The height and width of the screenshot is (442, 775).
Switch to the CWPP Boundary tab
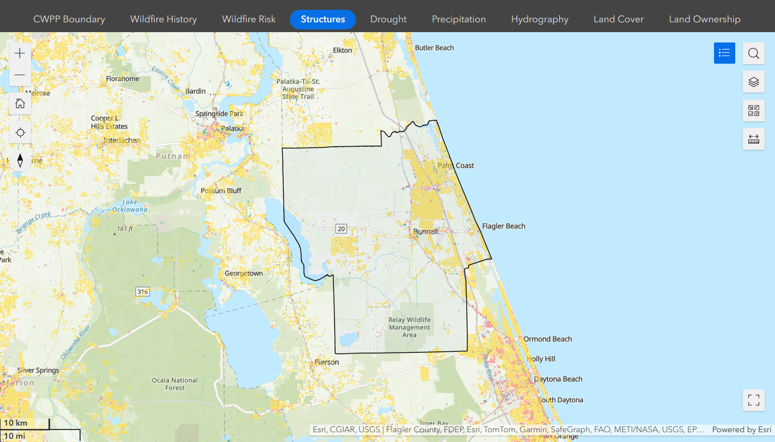pos(69,19)
